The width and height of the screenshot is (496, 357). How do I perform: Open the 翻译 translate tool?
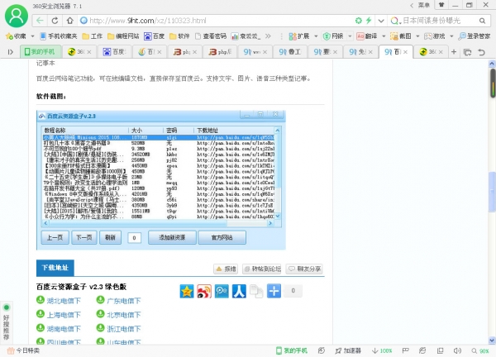pos(367,36)
